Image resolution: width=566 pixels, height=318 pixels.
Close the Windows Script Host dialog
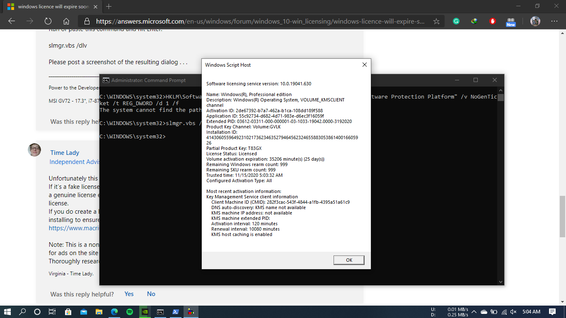point(365,65)
